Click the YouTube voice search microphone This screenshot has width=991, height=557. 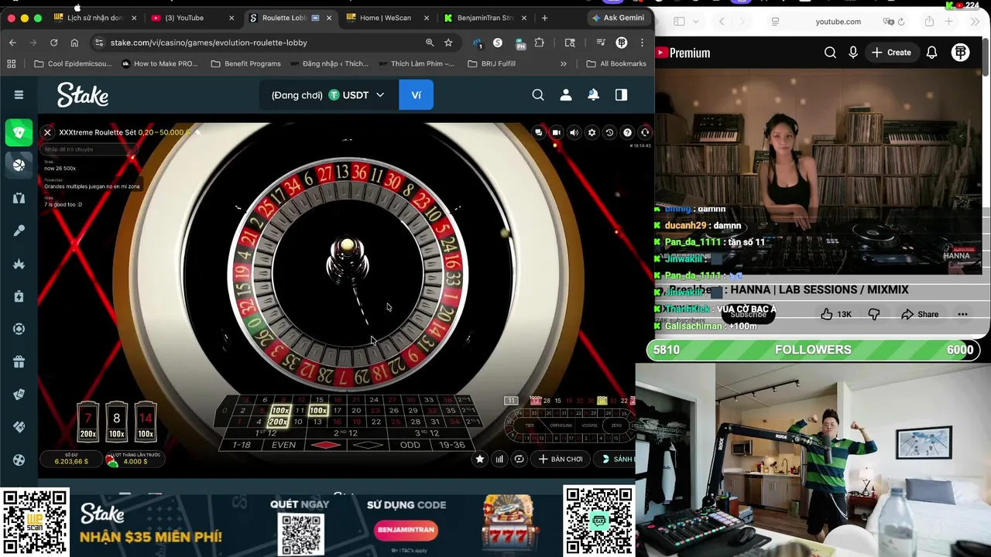853,53
